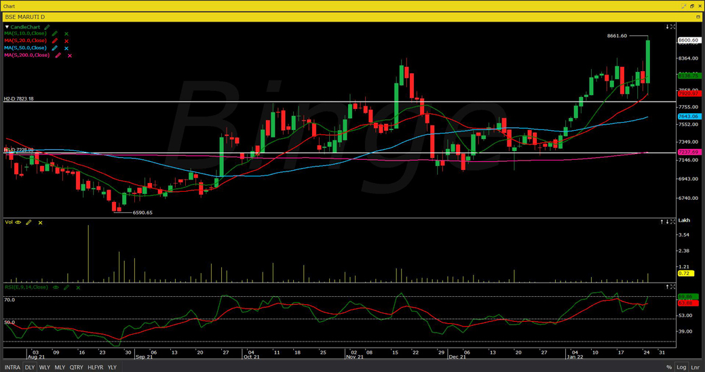
Task: Remove the MA(S,200.0,Close) indicator
Action: 69,56
